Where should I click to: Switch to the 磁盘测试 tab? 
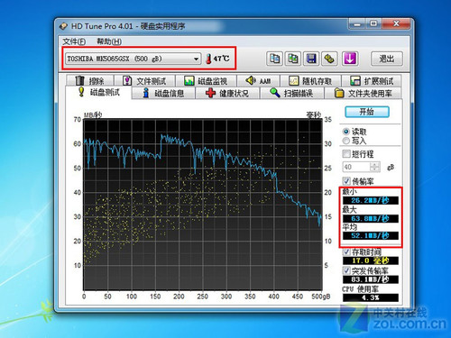pos(98,92)
